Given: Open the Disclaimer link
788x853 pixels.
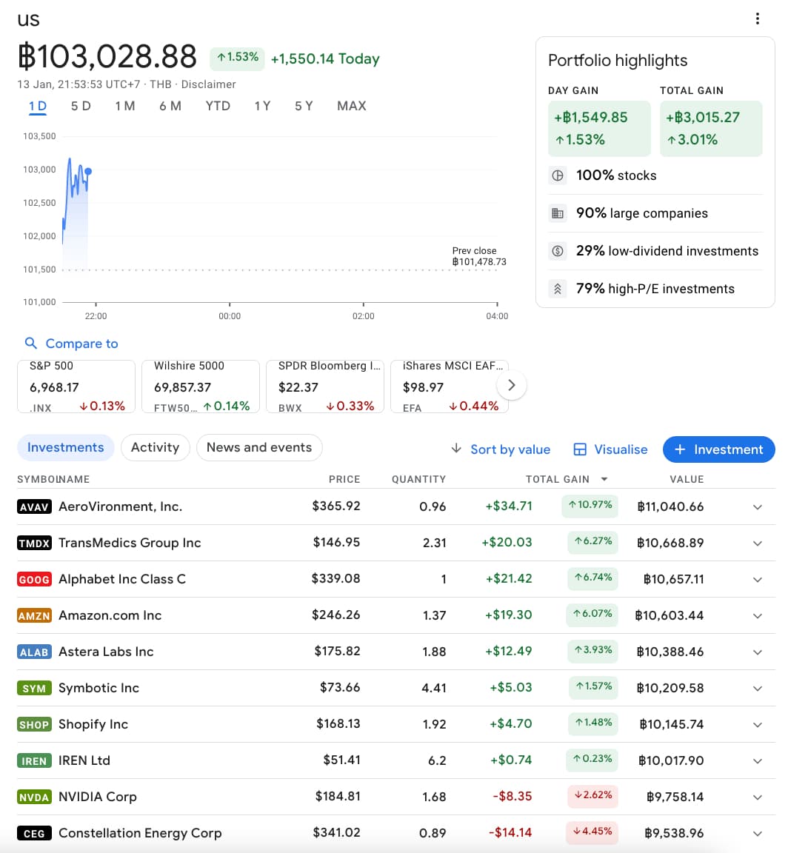Looking at the screenshot, I should point(208,84).
